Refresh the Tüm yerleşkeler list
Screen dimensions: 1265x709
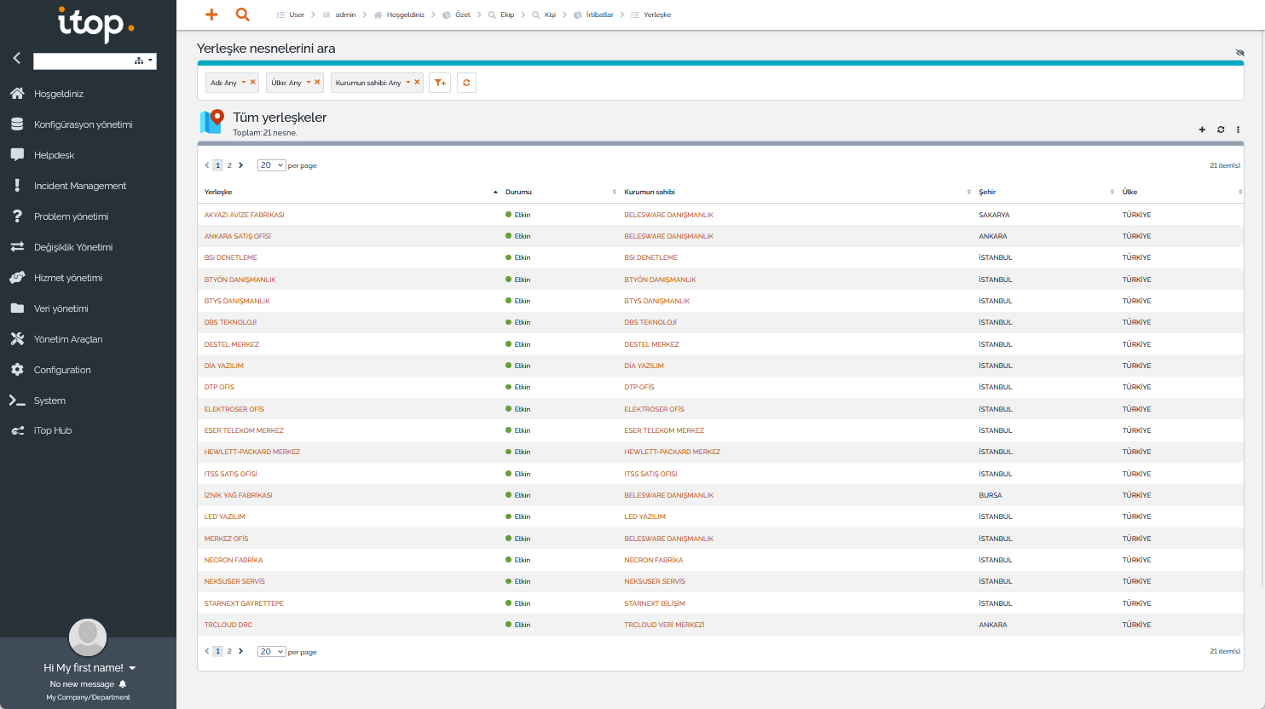tap(1221, 130)
